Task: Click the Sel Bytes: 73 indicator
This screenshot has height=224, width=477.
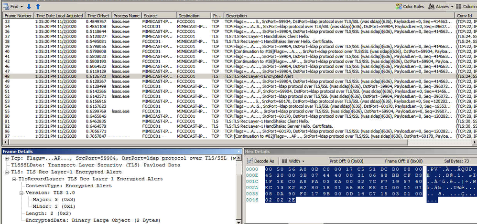Action: click(456, 161)
